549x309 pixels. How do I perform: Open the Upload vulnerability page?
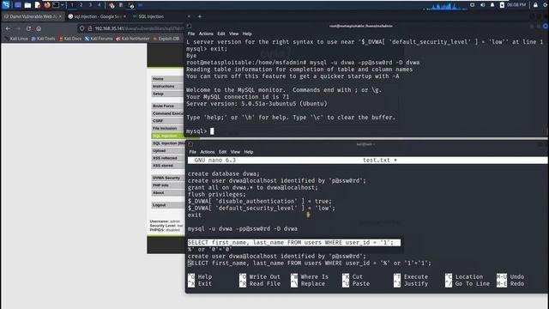167,151
